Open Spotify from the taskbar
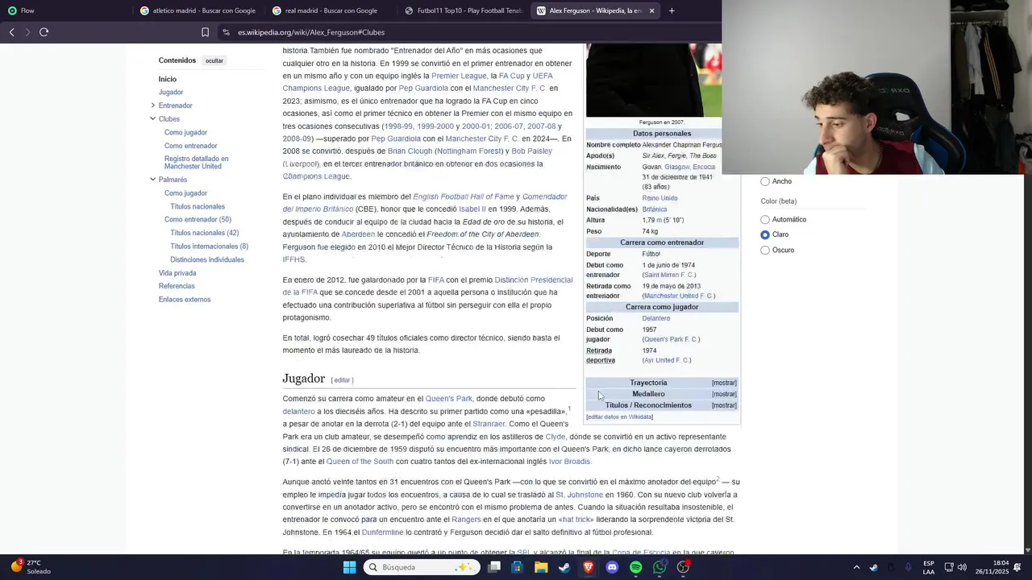The image size is (1032, 580). pos(635,567)
